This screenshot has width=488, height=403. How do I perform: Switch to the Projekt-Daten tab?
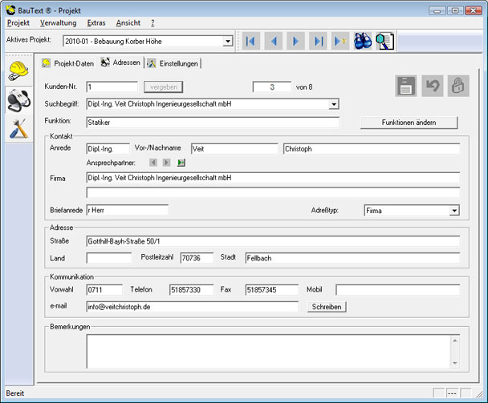(x=68, y=63)
